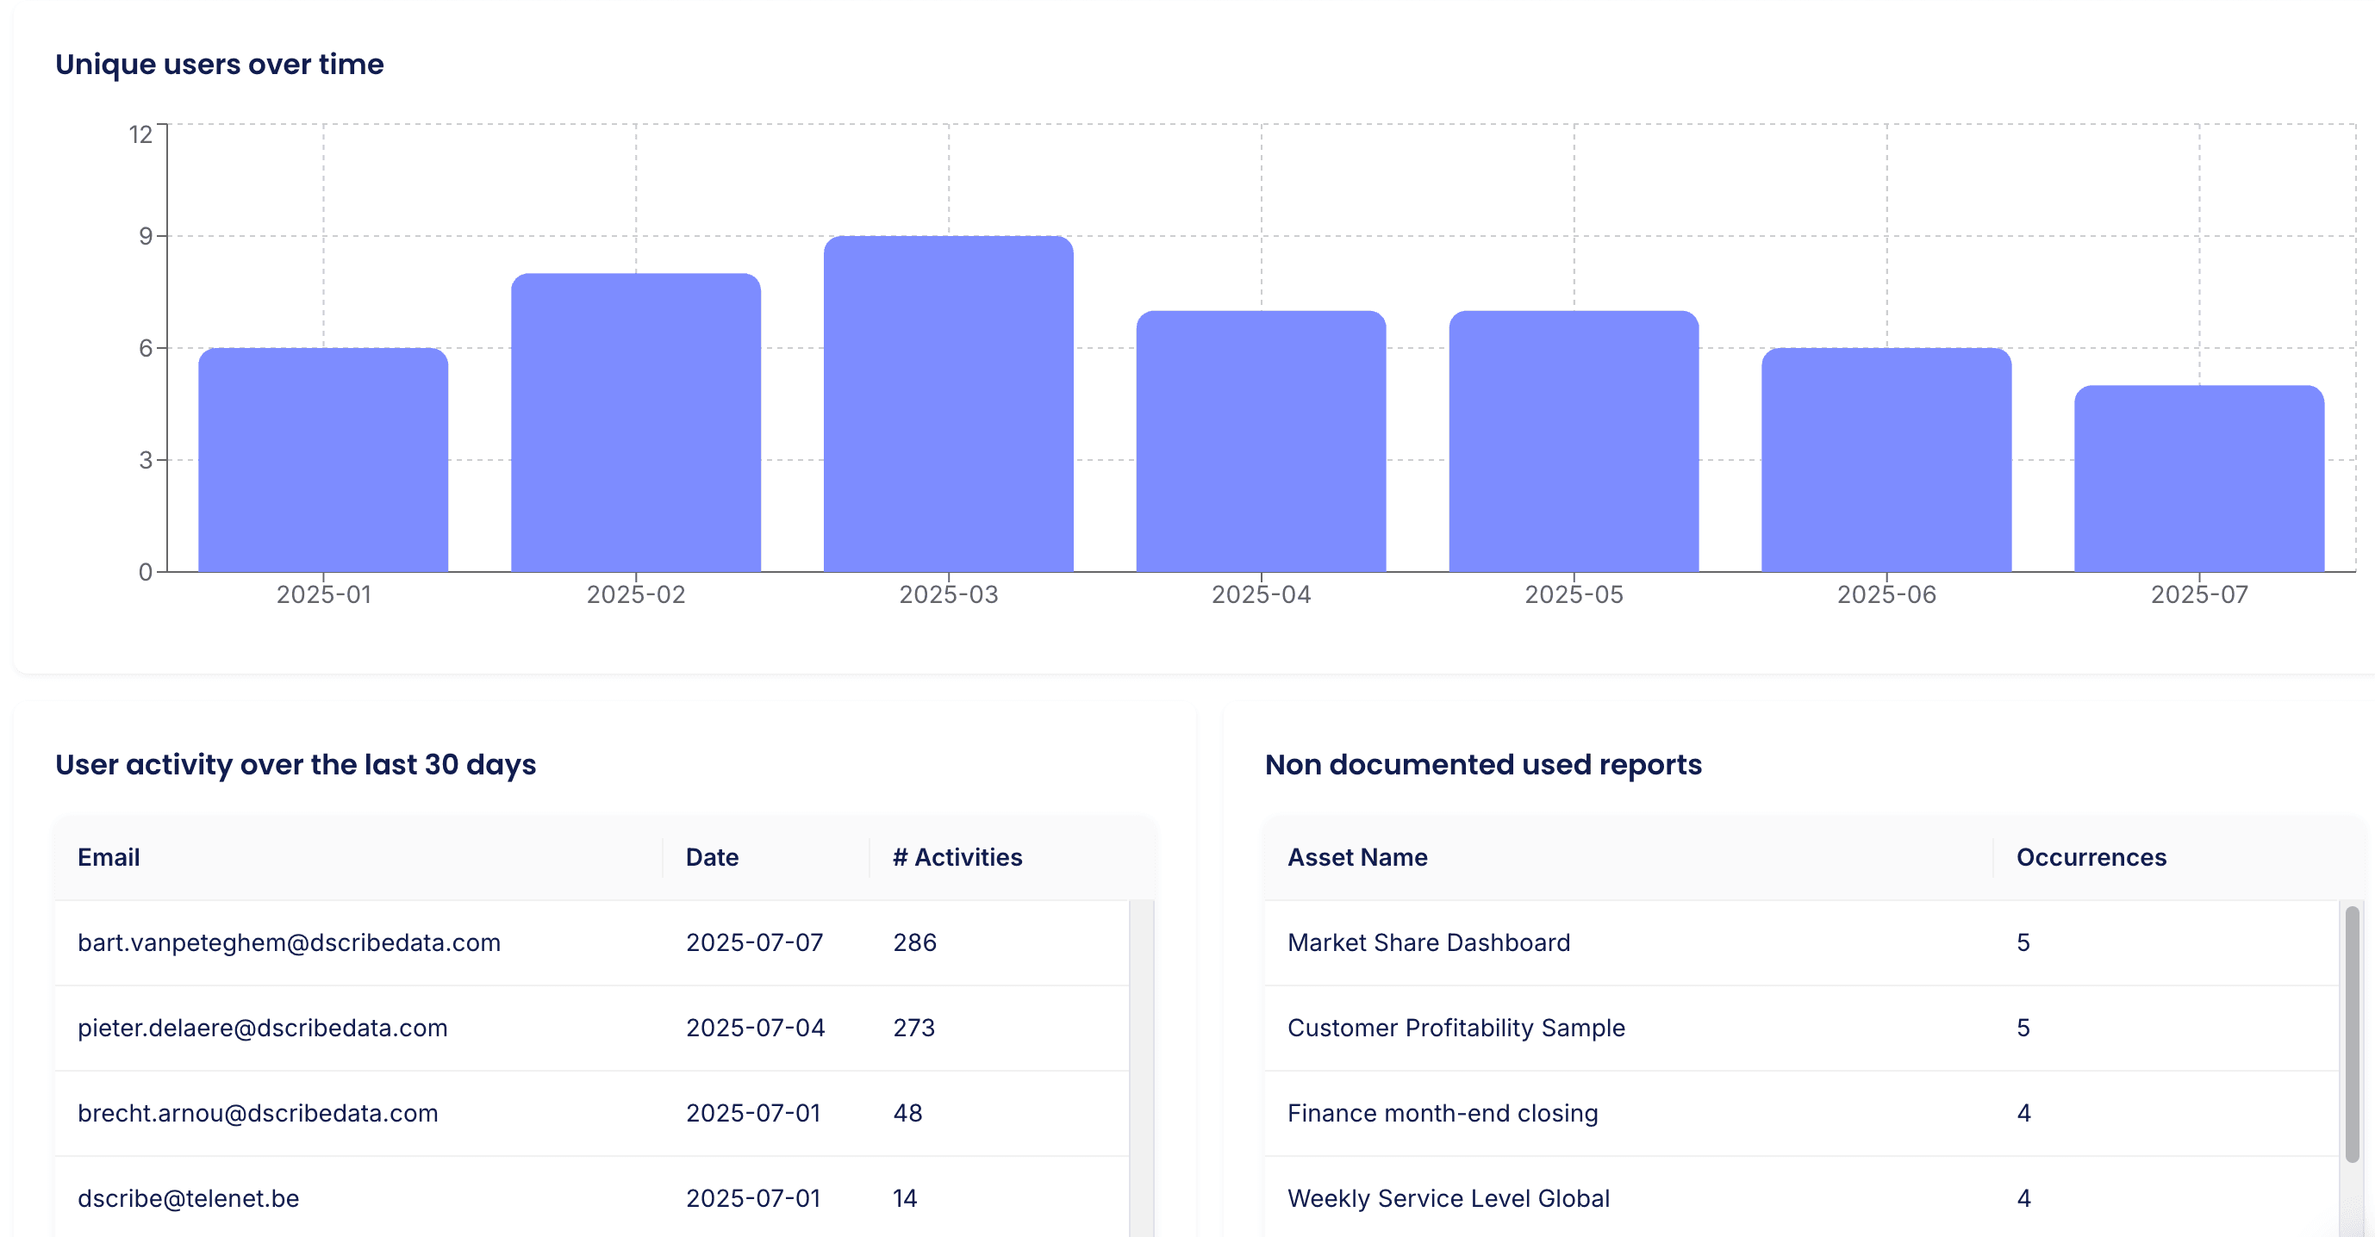Image resolution: width=2375 pixels, height=1237 pixels.
Task: Sort by Asset Name column header
Action: (1357, 857)
